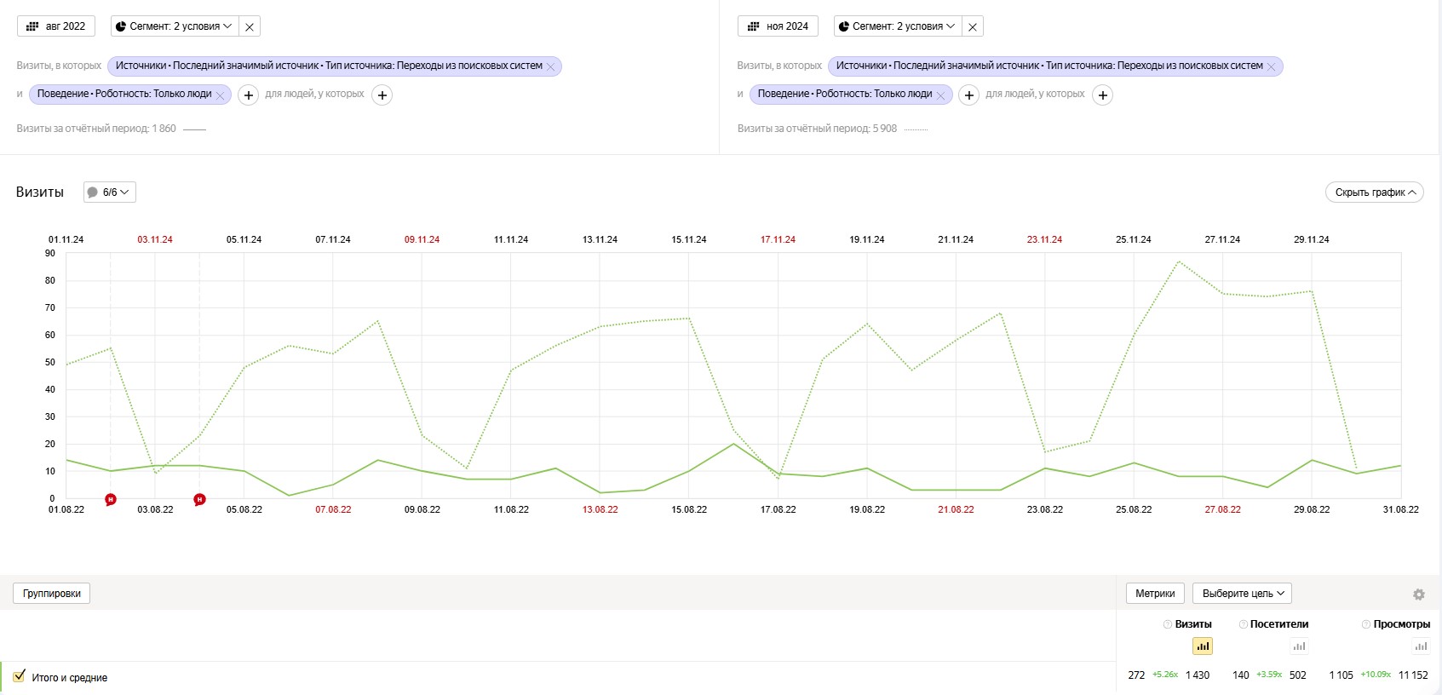The height and width of the screenshot is (695, 1442).
Task: Open the Группировки panel
Action: pyautogui.click(x=52, y=594)
